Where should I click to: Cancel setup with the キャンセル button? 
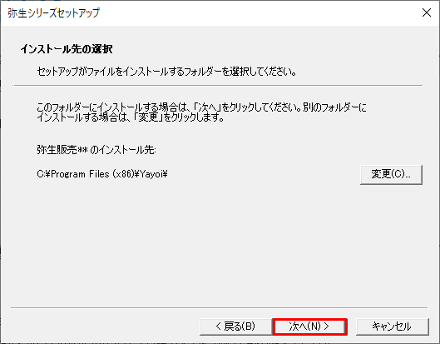[x=392, y=327]
